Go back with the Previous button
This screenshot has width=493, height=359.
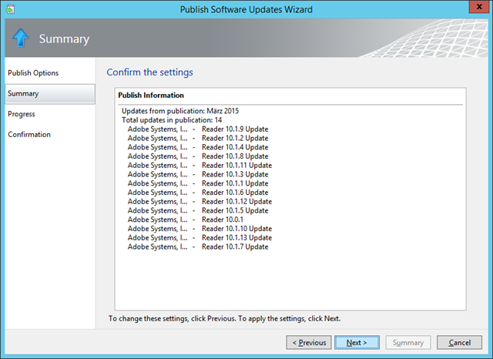coord(309,342)
